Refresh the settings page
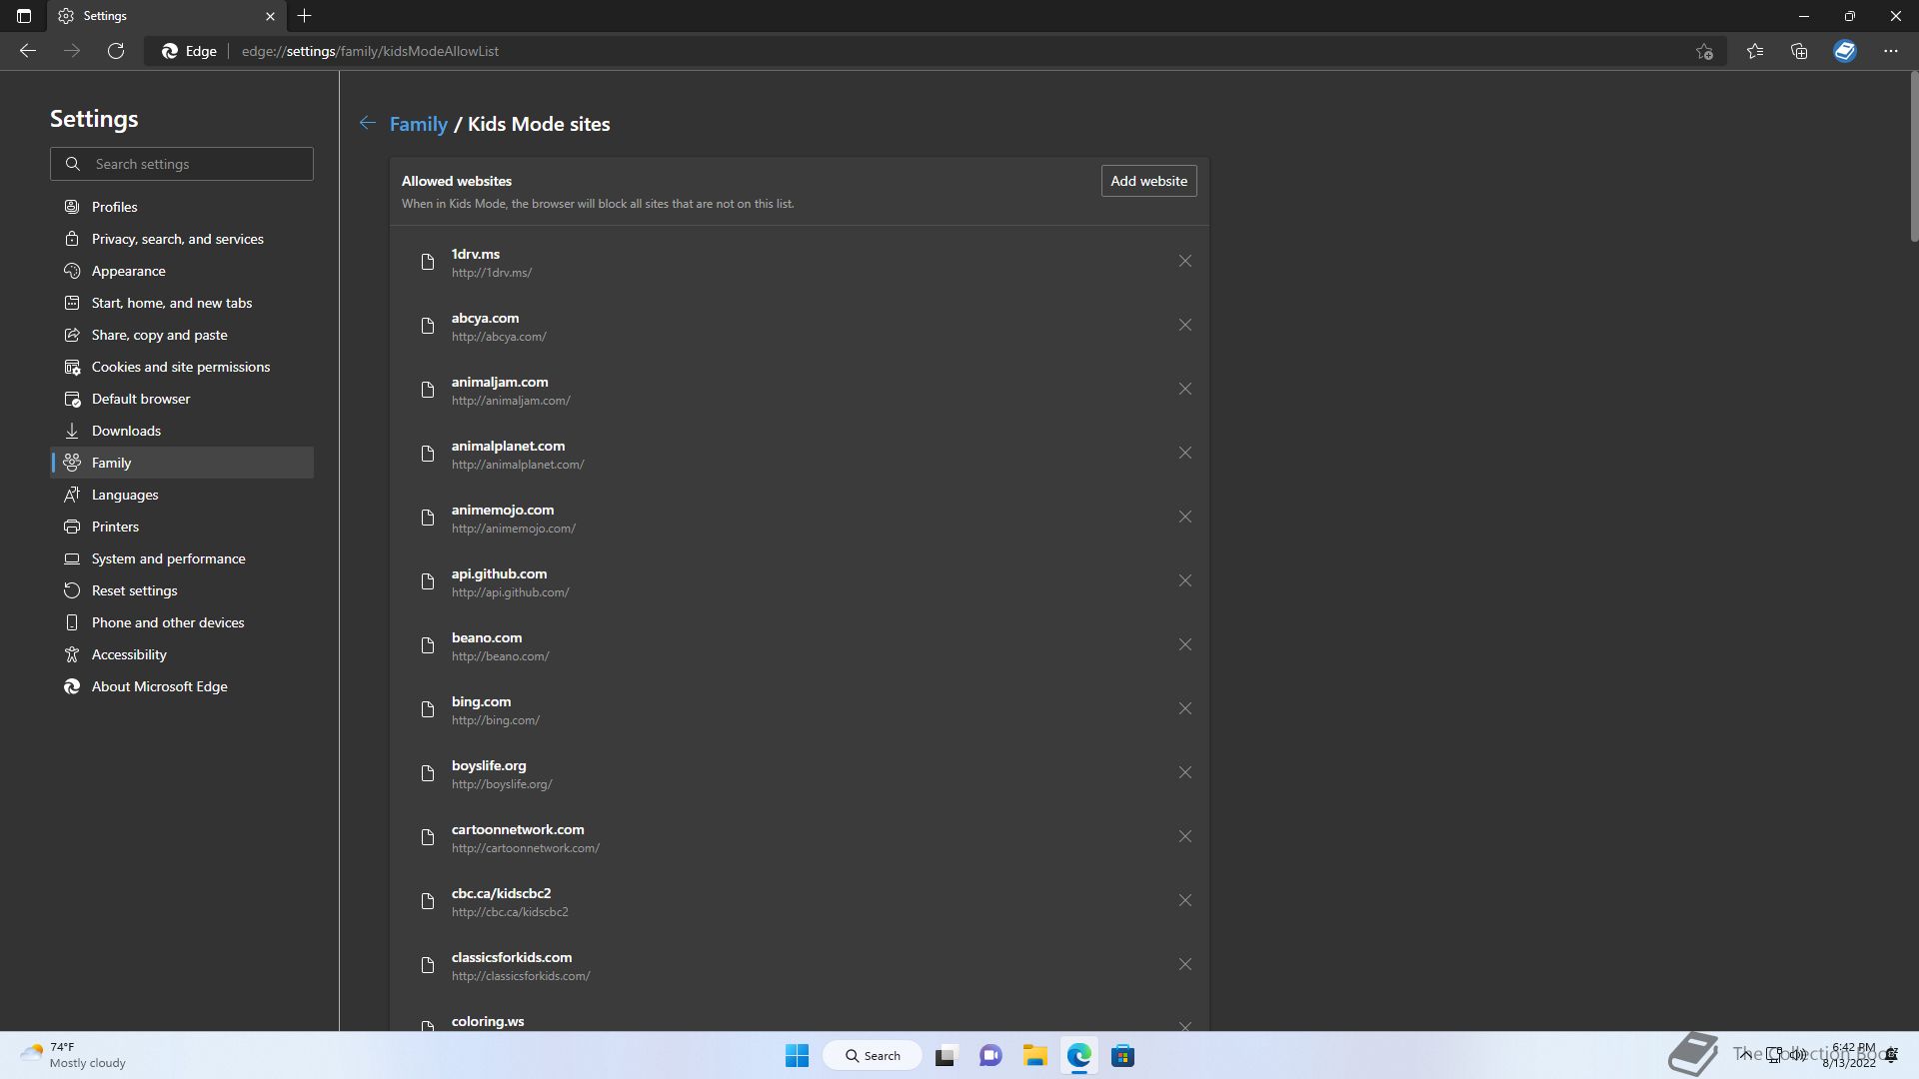Screen dimensions: 1919x1079 pos(116,51)
